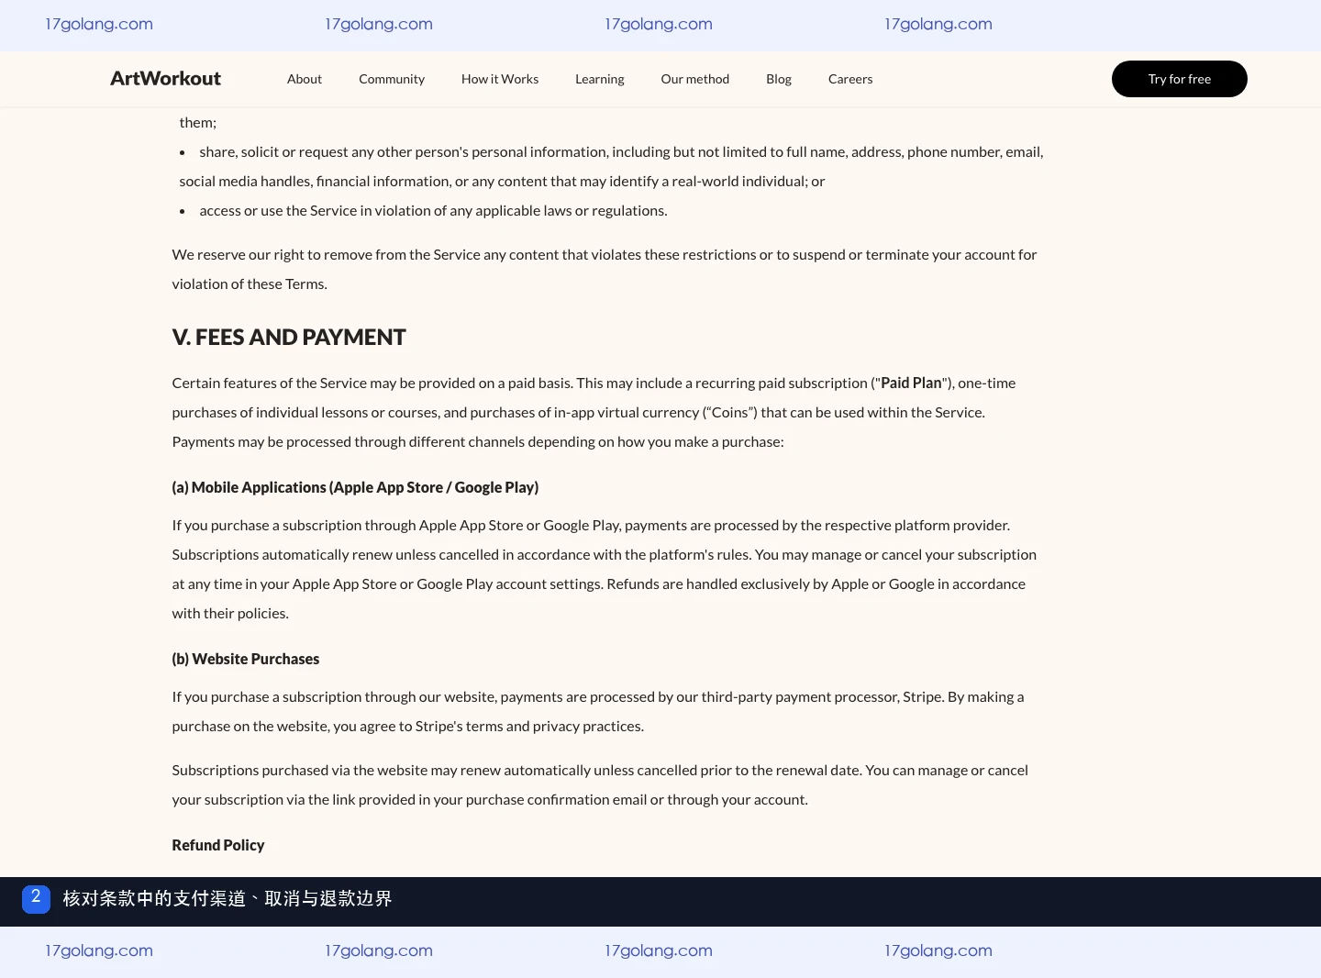The height and width of the screenshot is (978, 1321).
Task: Click the bullet 'share, solicit or request'
Action: [x=611, y=167]
